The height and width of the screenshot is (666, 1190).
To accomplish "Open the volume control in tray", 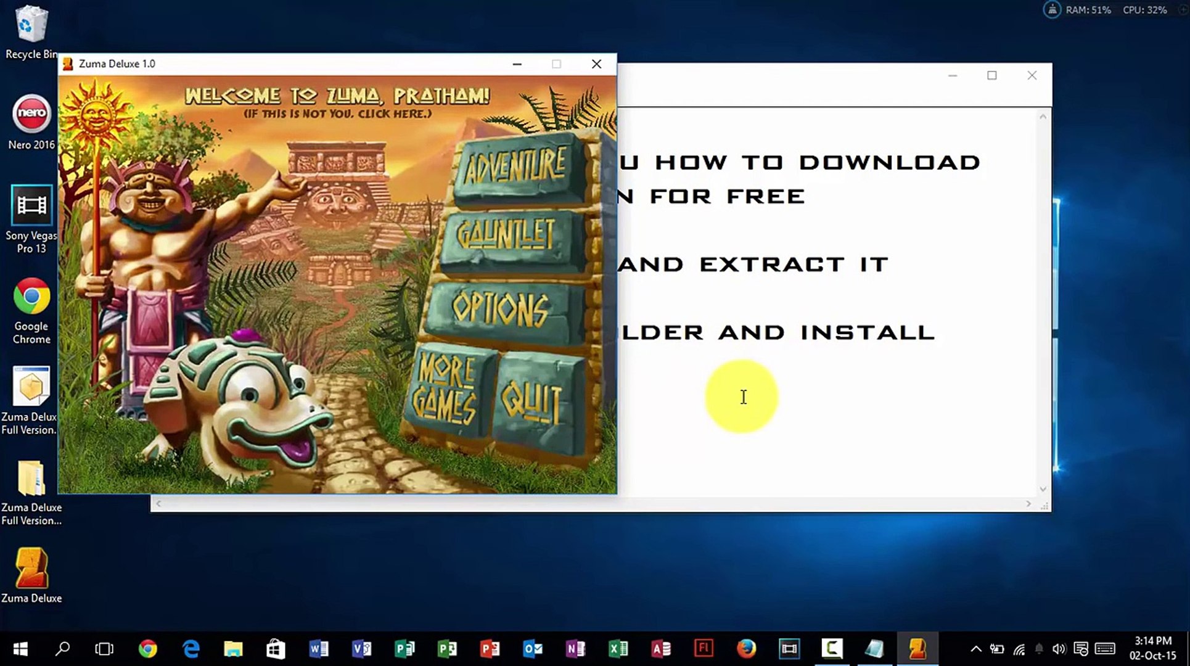I will pyautogui.click(x=1059, y=649).
